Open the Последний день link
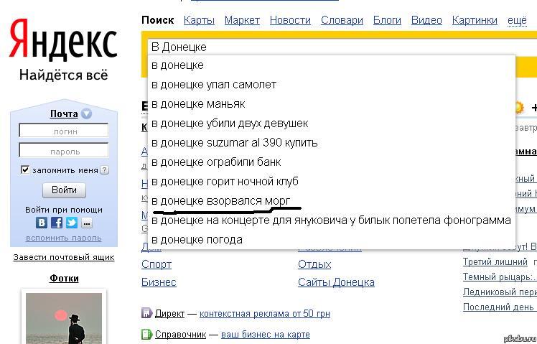537x344 pixels. 498,307
